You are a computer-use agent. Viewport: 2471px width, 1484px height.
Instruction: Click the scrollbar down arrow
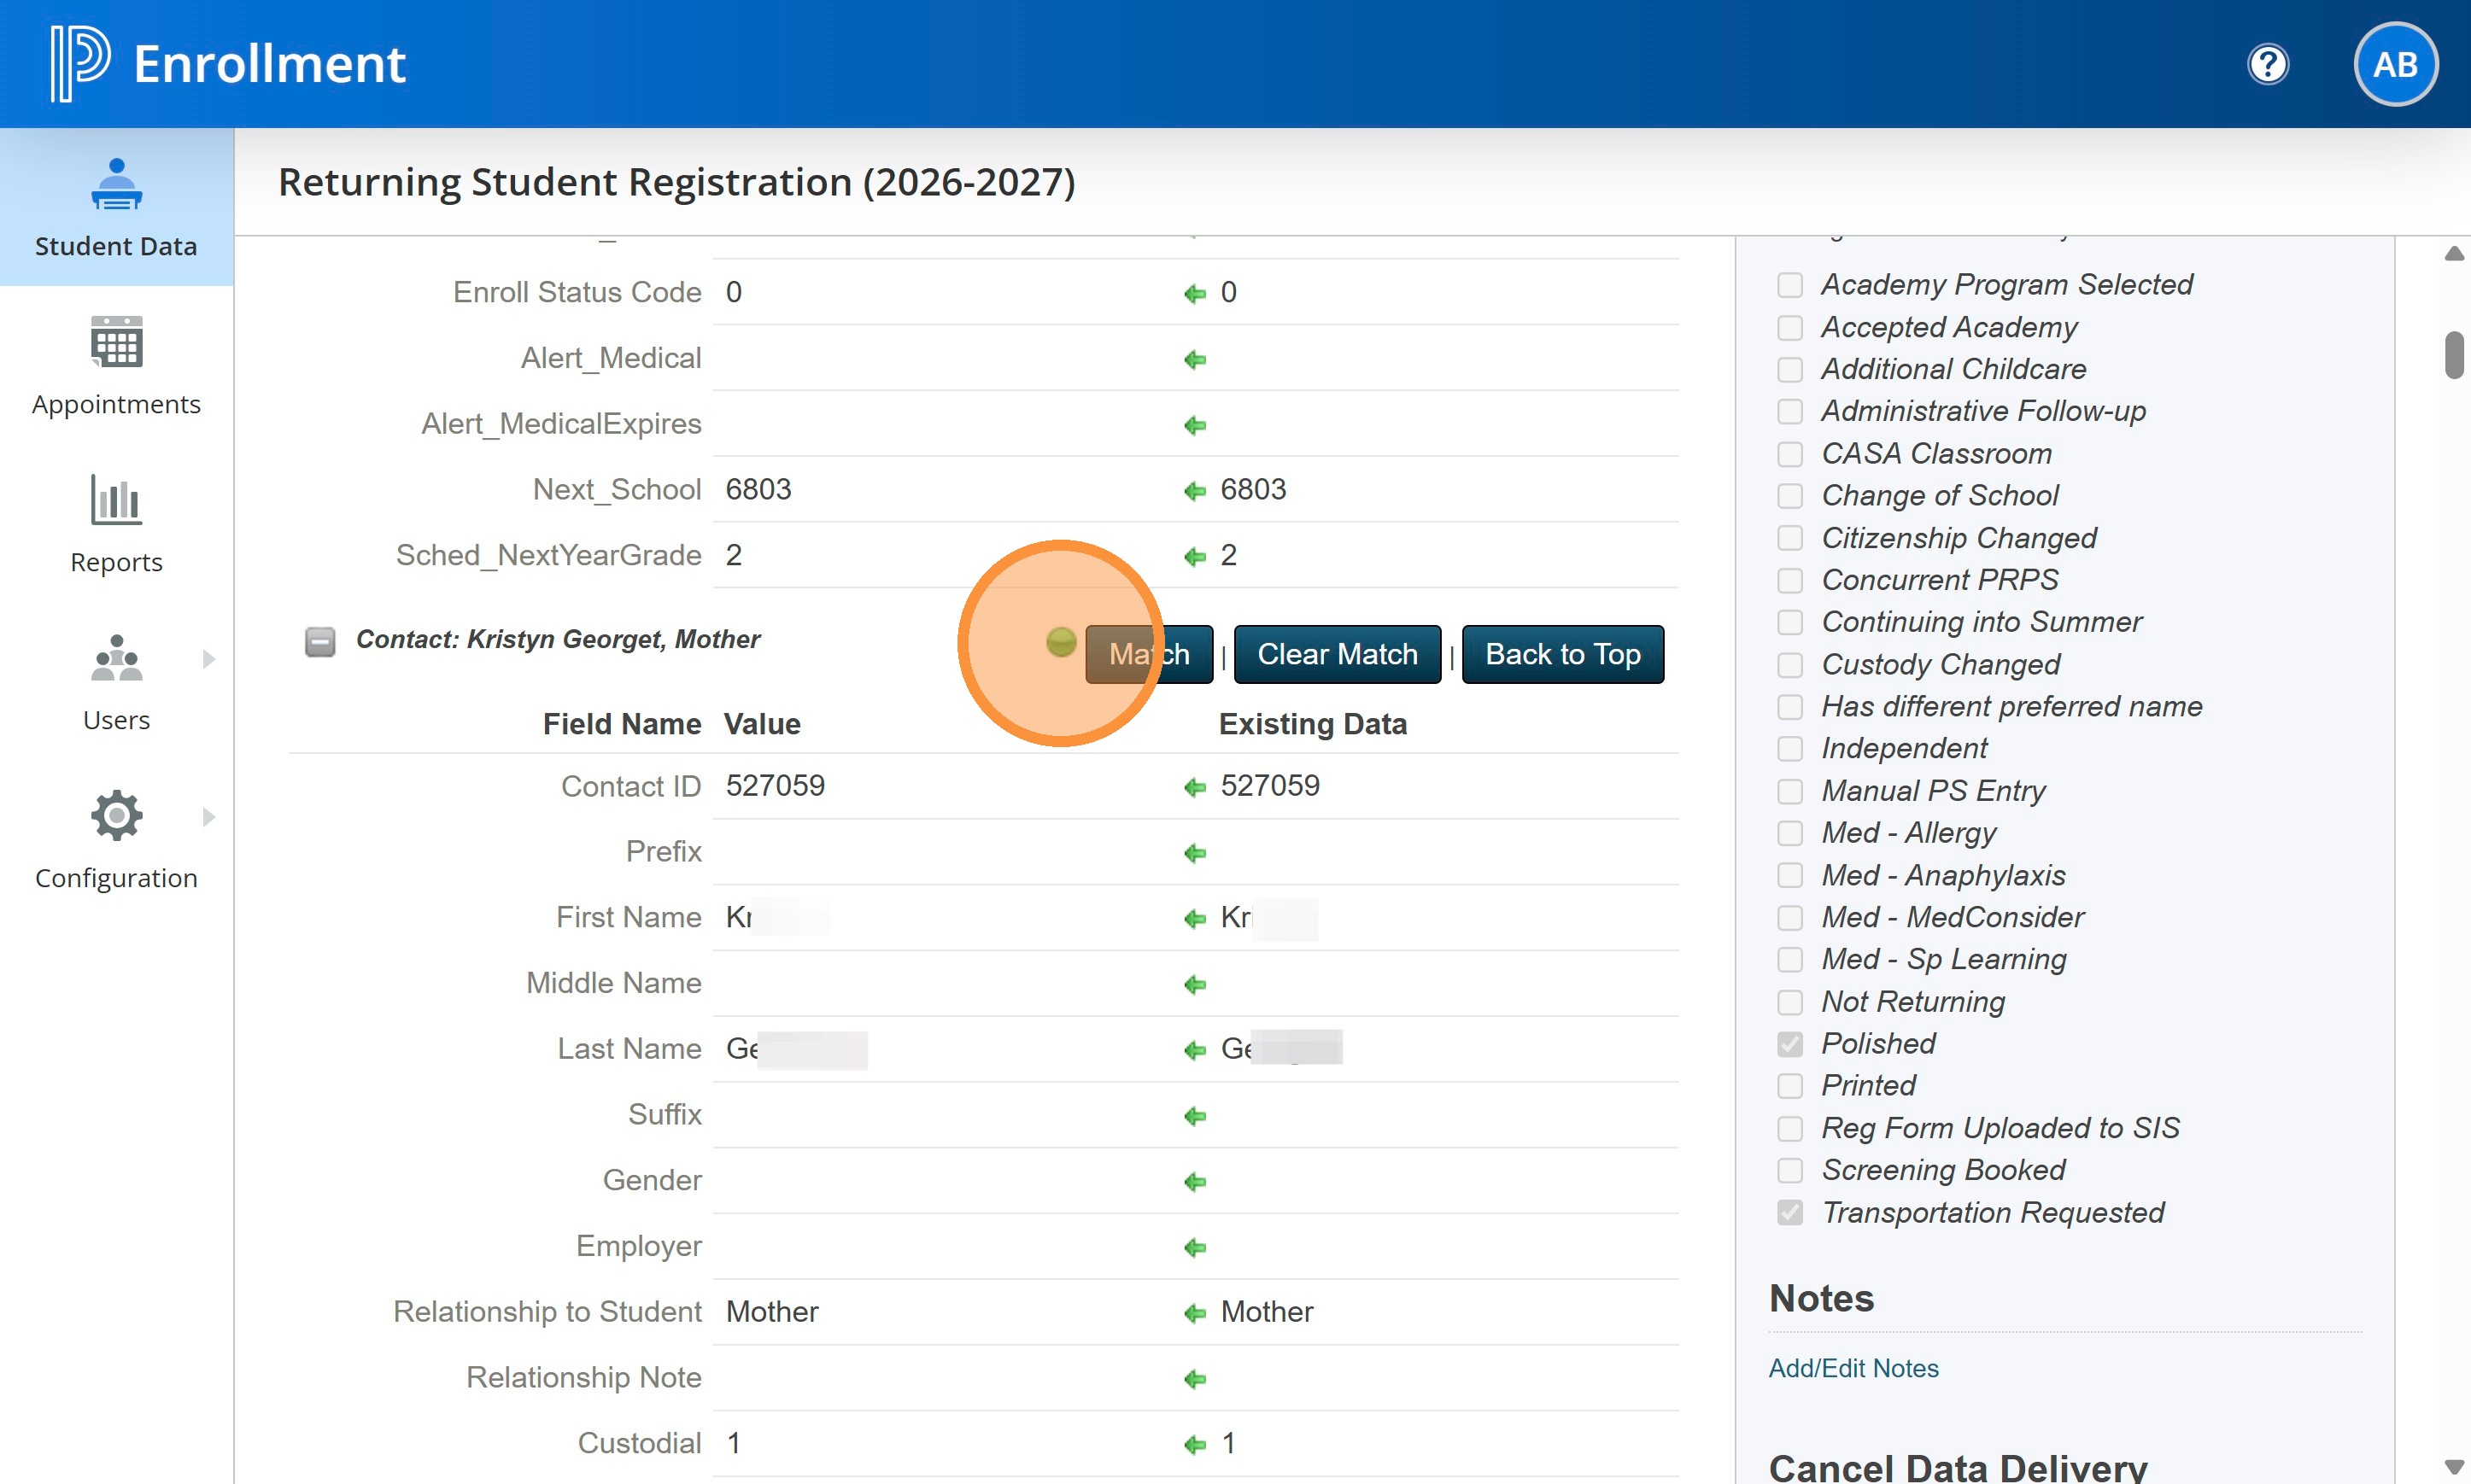[2453, 1466]
